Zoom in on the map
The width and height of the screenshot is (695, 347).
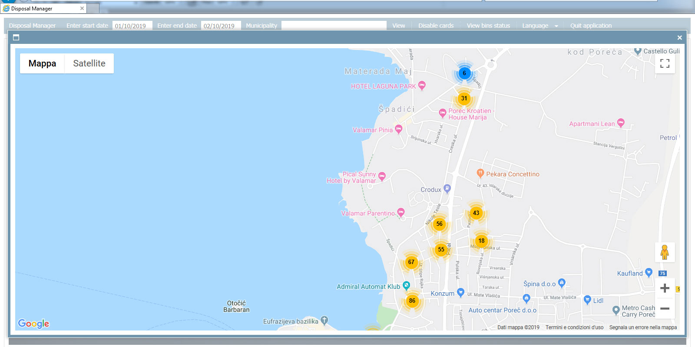click(x=665, y=288)
